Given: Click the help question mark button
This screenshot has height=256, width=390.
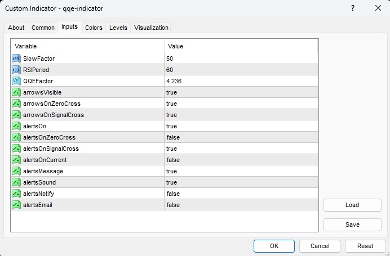Looking at the screenshot, I should (352, 8).
